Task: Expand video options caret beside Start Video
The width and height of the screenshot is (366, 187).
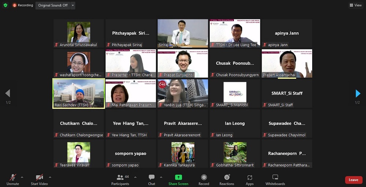Action: pyautogui.click(x=50, y=177)
